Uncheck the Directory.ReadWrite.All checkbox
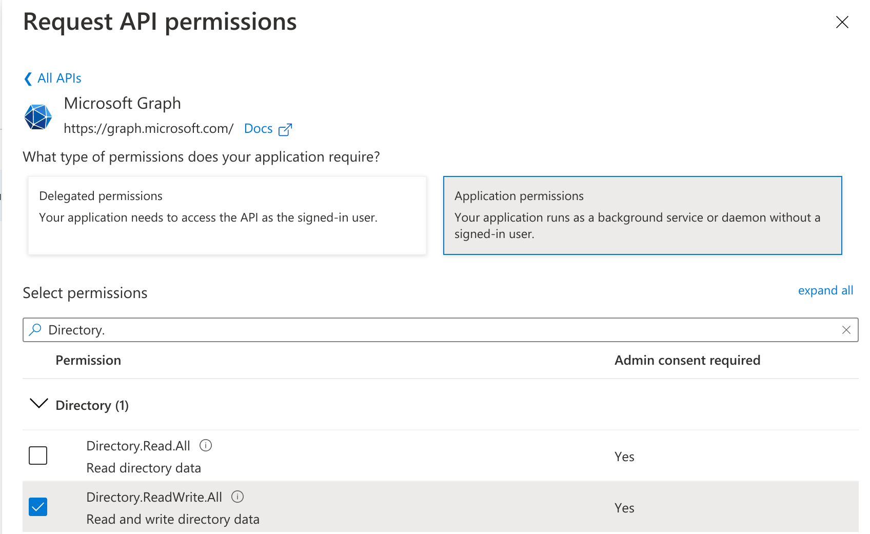870x534 pixels. 38,507
